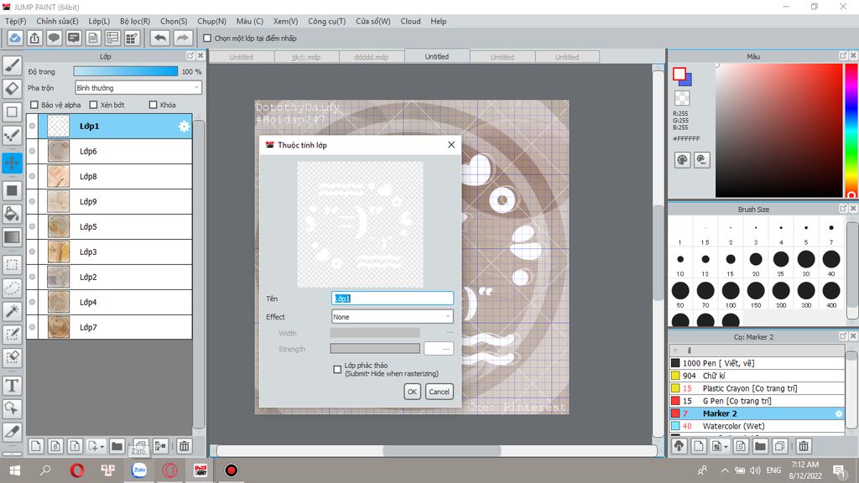The height and width of the screenshot is (483, 859).
Task: Close the Thuộc tính lớp dialog
Action: [450, 144]
